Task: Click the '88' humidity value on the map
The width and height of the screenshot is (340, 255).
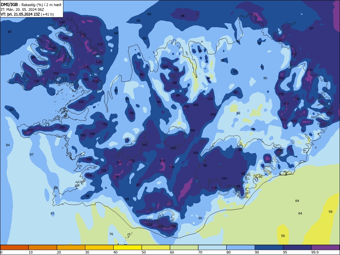Action: click(56, 188)
